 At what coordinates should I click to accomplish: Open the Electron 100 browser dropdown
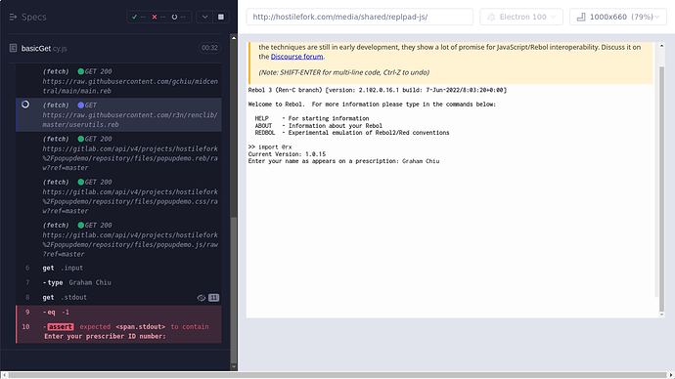coord(521,17)
